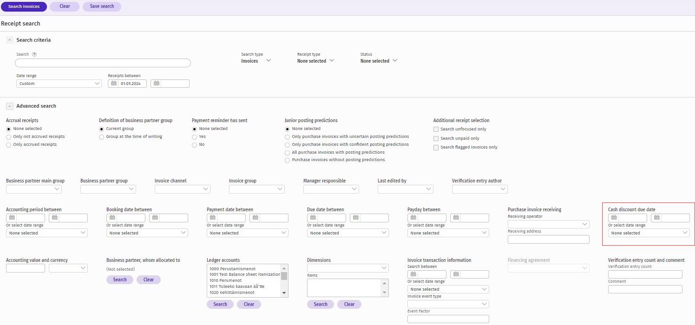Open calendar for Invoice transaction search end

(456, 274)
